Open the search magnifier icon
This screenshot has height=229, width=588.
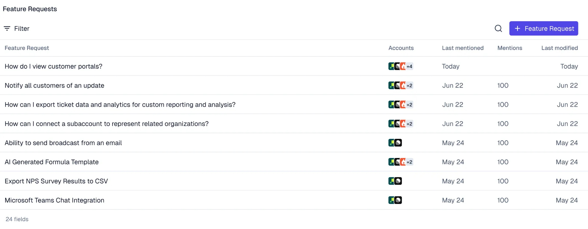498,28
